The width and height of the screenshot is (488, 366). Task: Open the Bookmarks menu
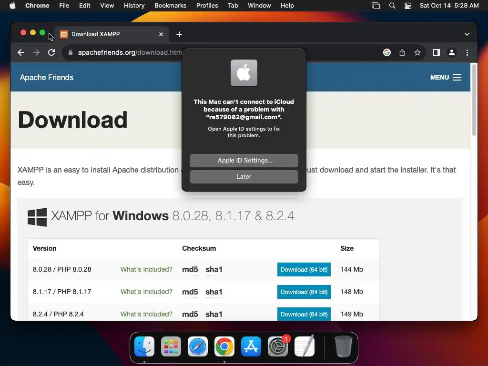click(171, 6)
